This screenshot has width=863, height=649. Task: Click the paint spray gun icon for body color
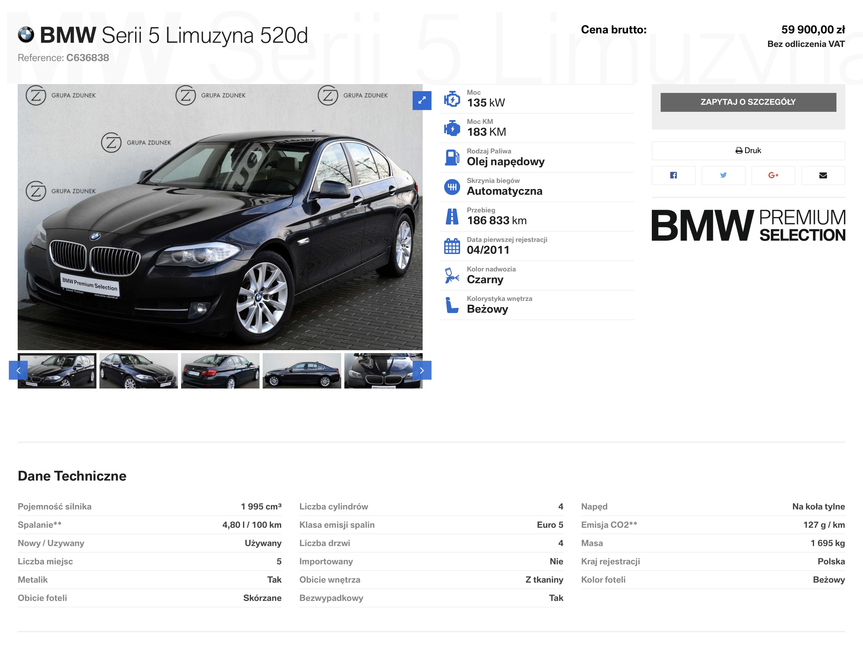[x=452, y=276]
